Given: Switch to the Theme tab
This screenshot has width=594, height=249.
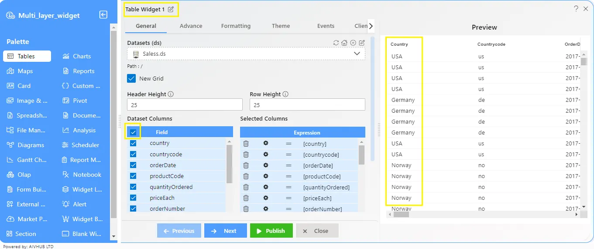Looking at the screenshot, I should 281,26.
